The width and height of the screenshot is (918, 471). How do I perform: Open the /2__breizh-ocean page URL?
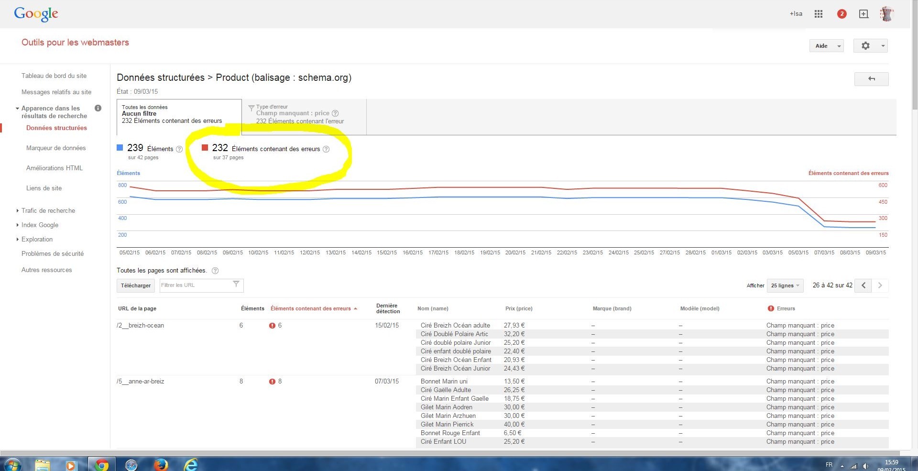coord(141,326)
